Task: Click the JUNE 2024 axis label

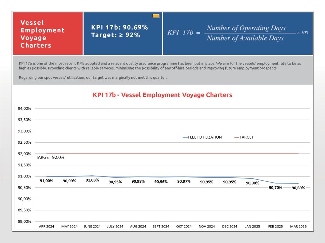Action: (x=92, y=227)
